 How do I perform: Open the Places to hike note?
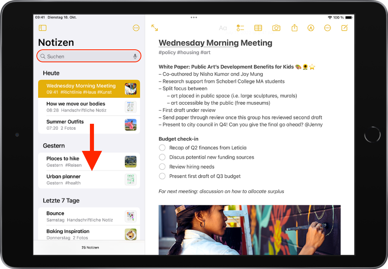pyautogui.click(x=89, y=162)
